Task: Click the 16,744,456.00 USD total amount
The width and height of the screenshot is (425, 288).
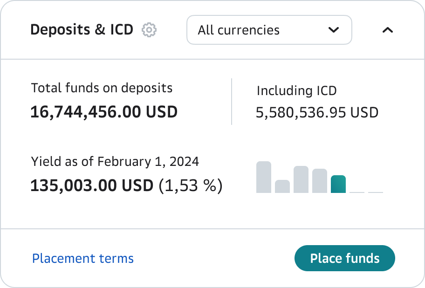Action: click(x=104, y=112)
